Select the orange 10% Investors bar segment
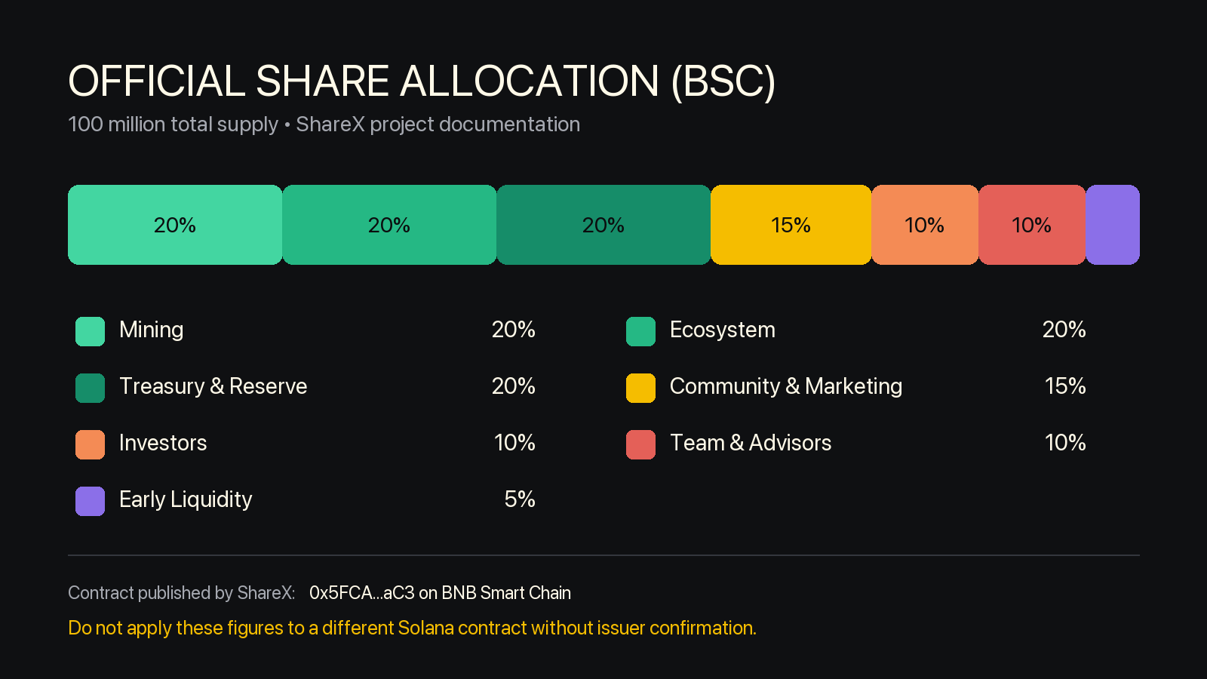1207x679 pixels. pyautogui.click(x=925, y=225)
